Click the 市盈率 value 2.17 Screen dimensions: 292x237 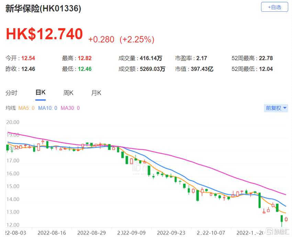pyautogui.click(x=202, y=58)
